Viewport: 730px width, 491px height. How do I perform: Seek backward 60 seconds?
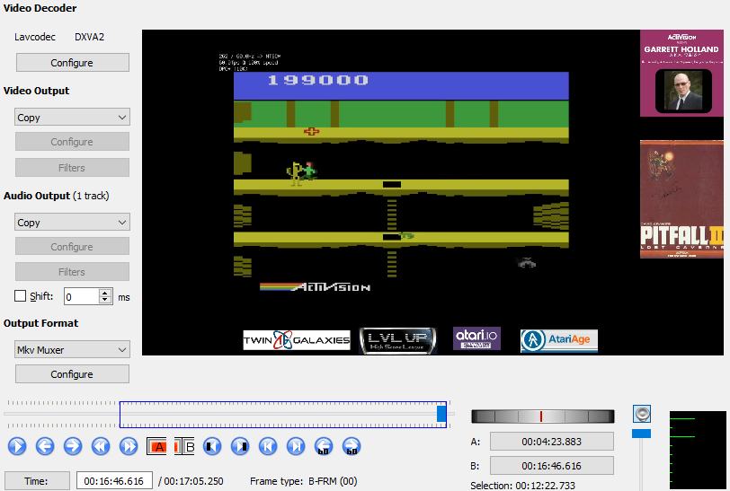tap(324, 446)
